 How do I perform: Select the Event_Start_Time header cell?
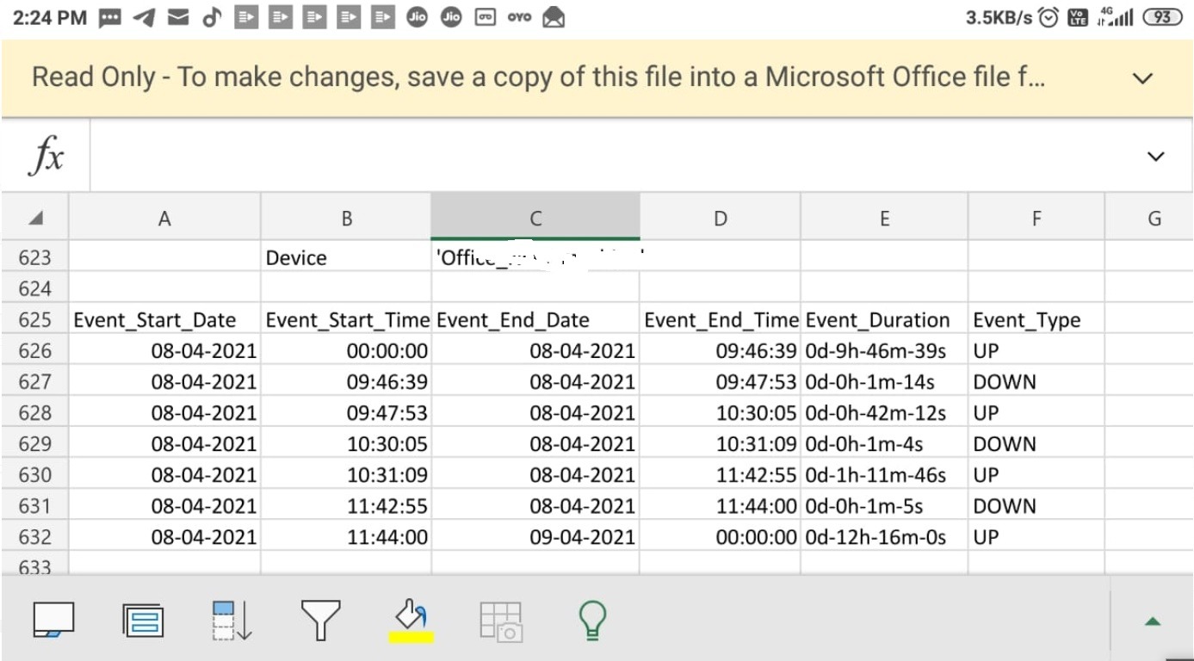click(x=346, y=319)
